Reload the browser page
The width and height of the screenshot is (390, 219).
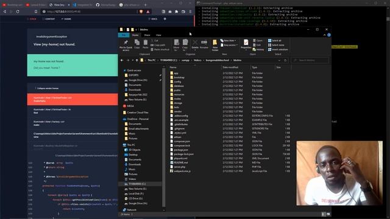pos(18,12)
